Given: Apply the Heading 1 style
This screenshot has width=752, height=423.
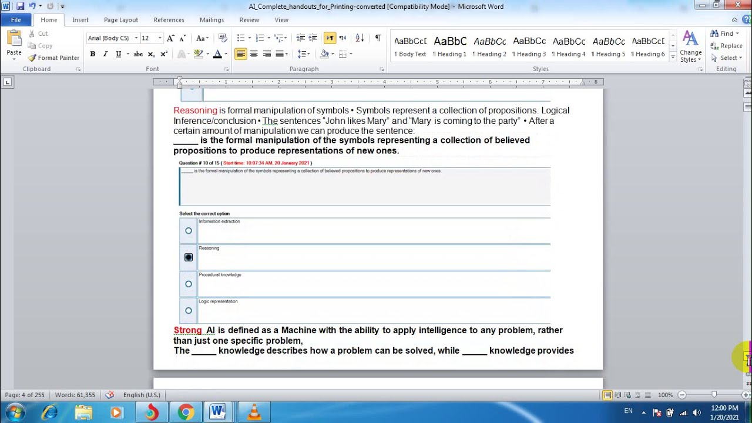Looking at the screenshot, I should [450, 46].
